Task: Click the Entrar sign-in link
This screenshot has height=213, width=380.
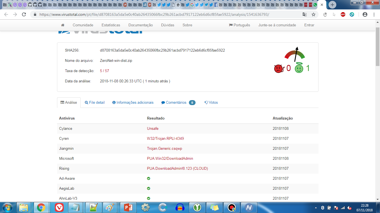Action: 309,25
